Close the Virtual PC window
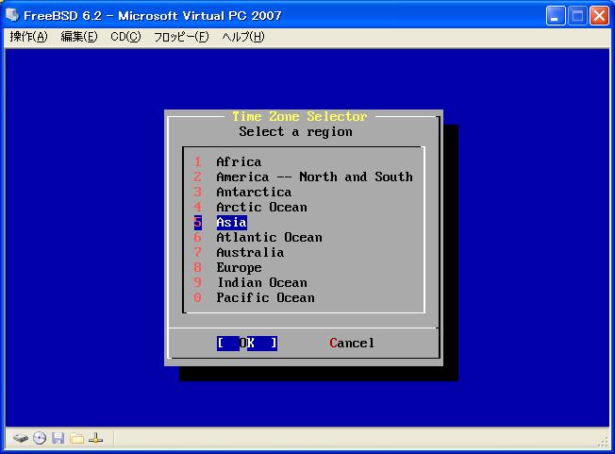Image resolution: width=615 pixels, height=454 pixels. (x=600, y=16)
